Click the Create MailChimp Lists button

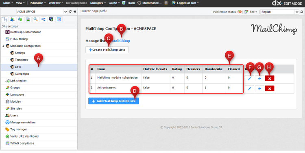107,50
